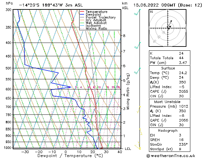Screen dimensions: 205x158
Task: Click the green wind barb at 400 hPa
Action: 137,46
